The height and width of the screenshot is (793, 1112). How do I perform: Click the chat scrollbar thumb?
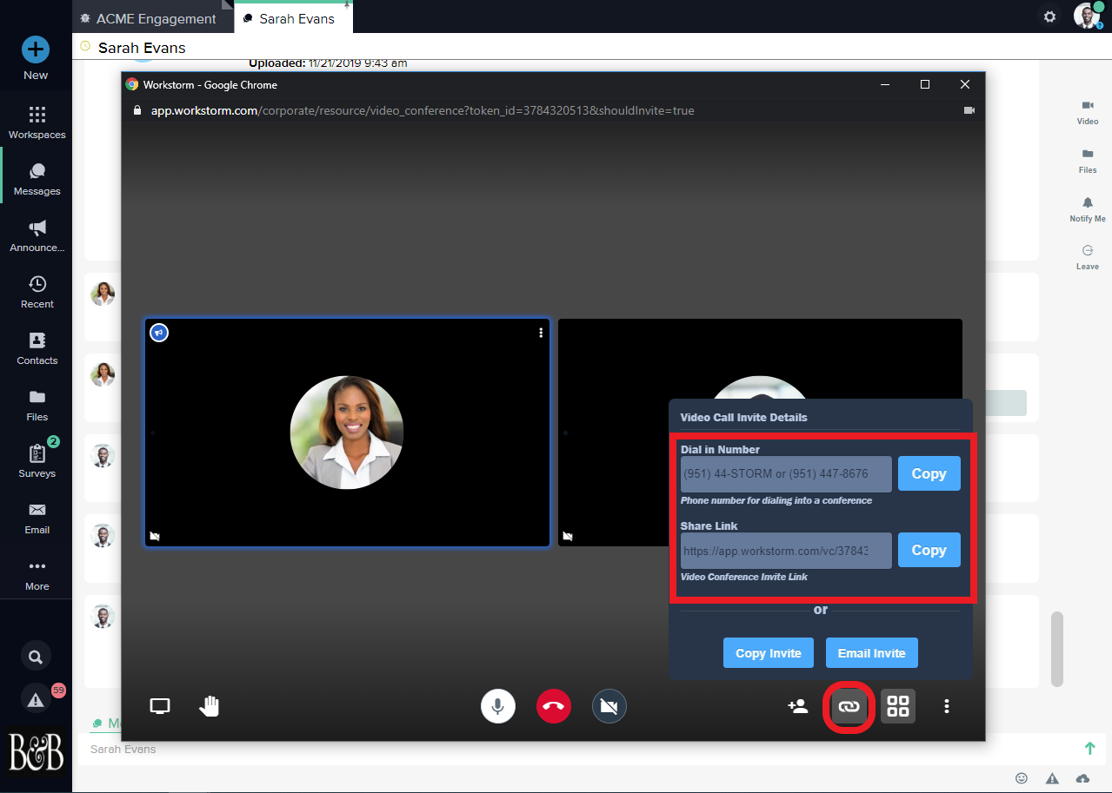[x=1056, y=649]
